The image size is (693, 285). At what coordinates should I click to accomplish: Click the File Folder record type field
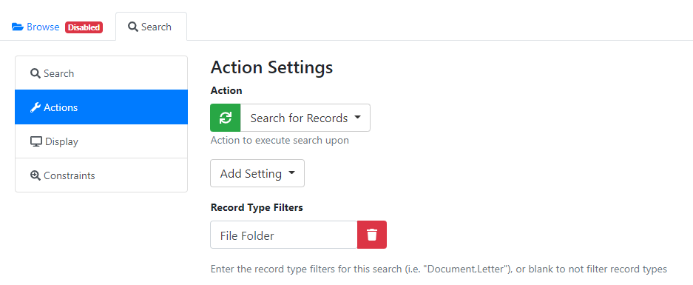pos(284,235)
